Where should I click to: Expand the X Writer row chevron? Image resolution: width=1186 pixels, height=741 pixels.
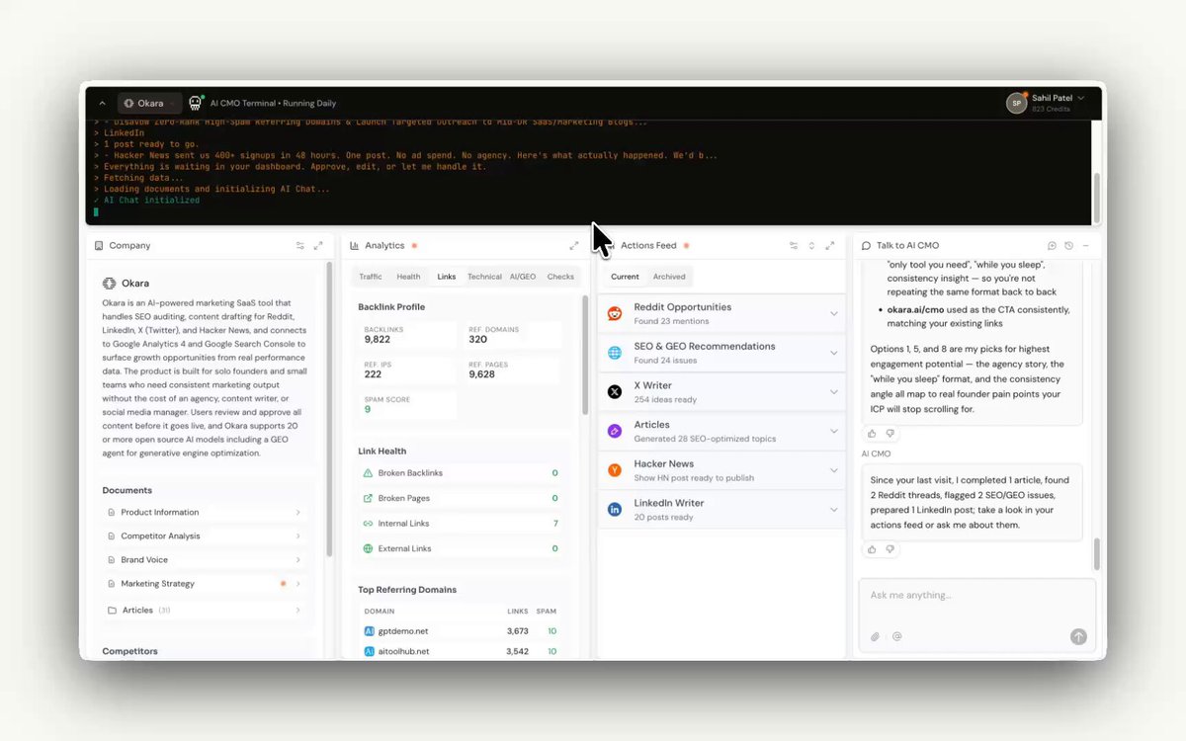pyautogui.click(x=833, y=392)
